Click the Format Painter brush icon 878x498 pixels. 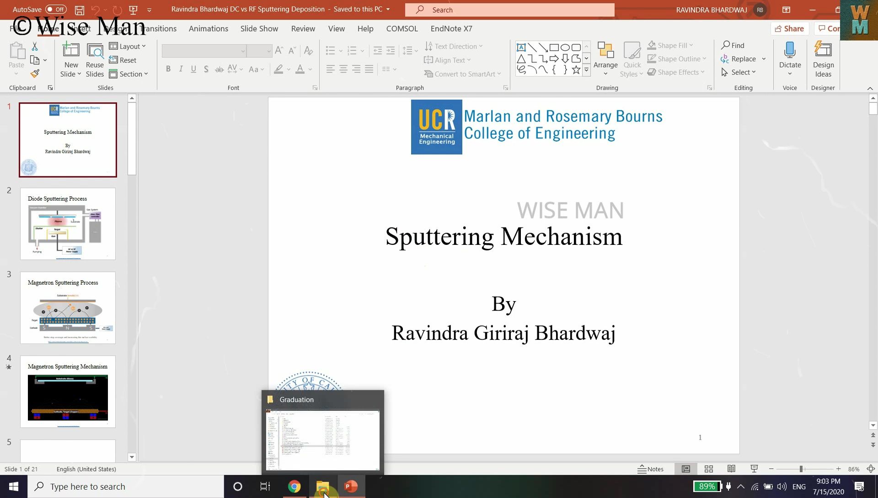[x=35, y=74]
